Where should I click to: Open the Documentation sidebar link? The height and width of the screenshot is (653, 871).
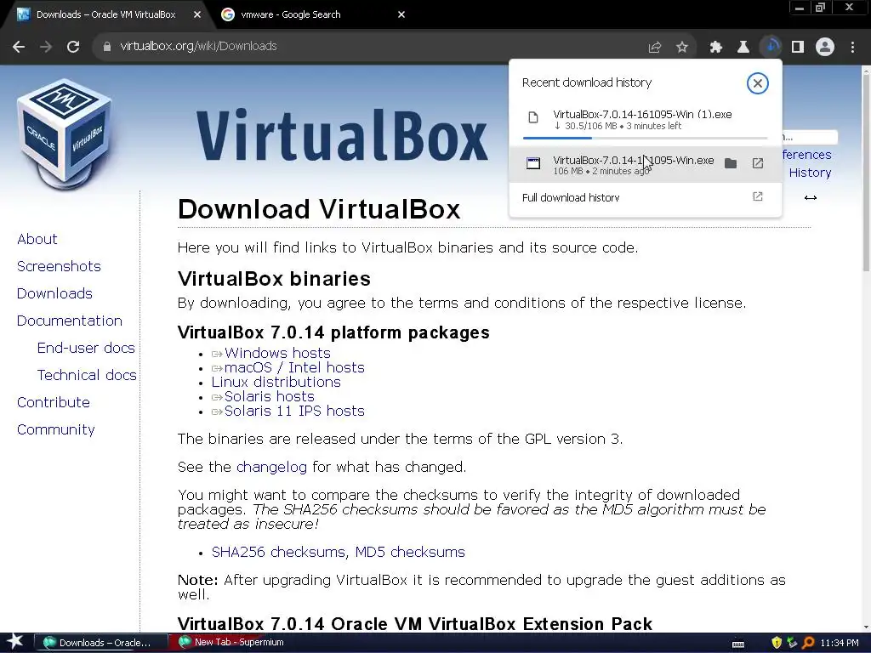(70, 321)
